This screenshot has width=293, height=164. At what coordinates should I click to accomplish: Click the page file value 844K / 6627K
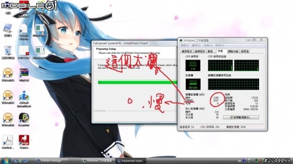pos(250,109)
